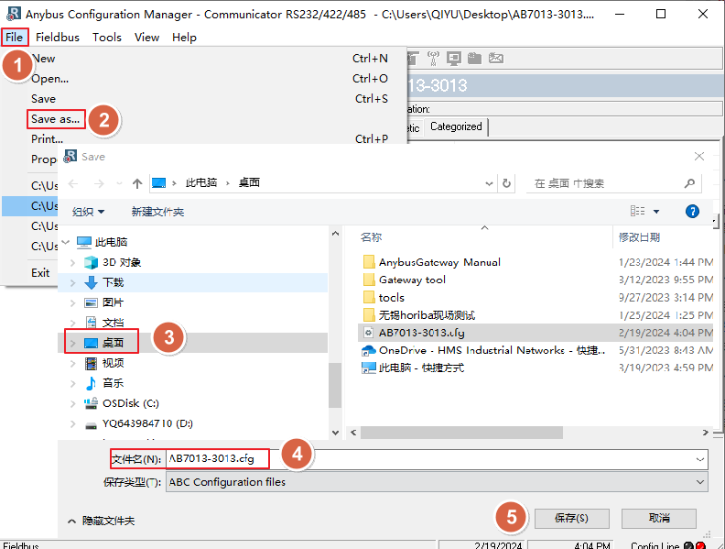Click 新建文件夹 button
This screenshot has height=549, width=725.
(157, 212)
